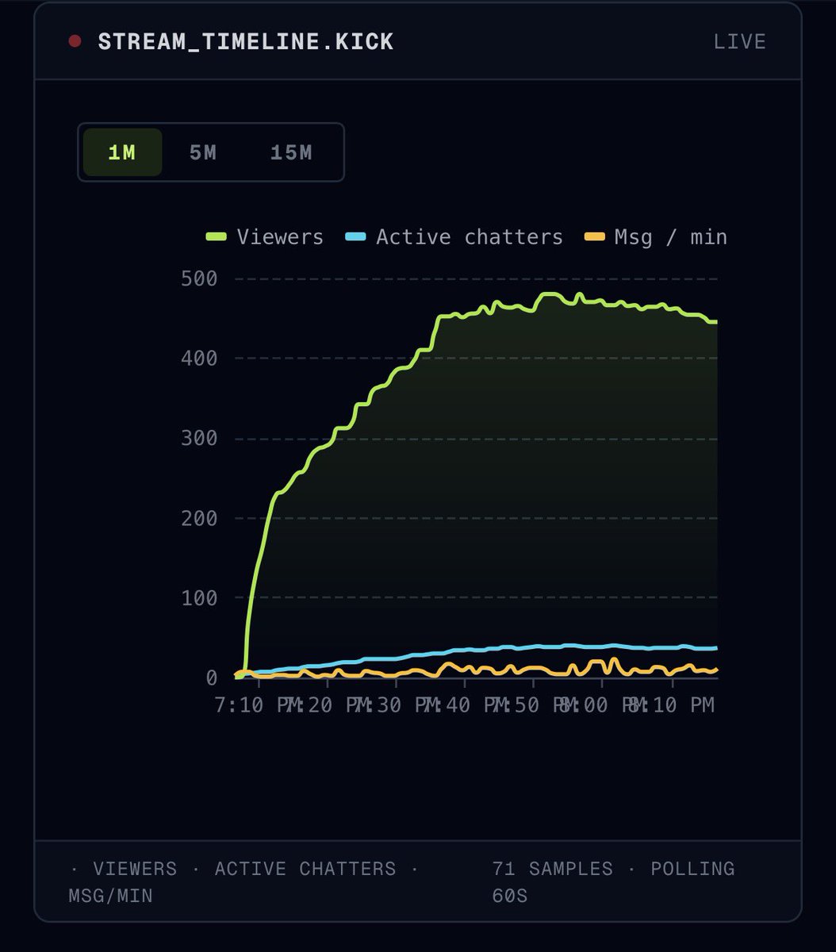Click the end of the Active chatters line
The image size is (836, 952).
click(x=716, y=648)
